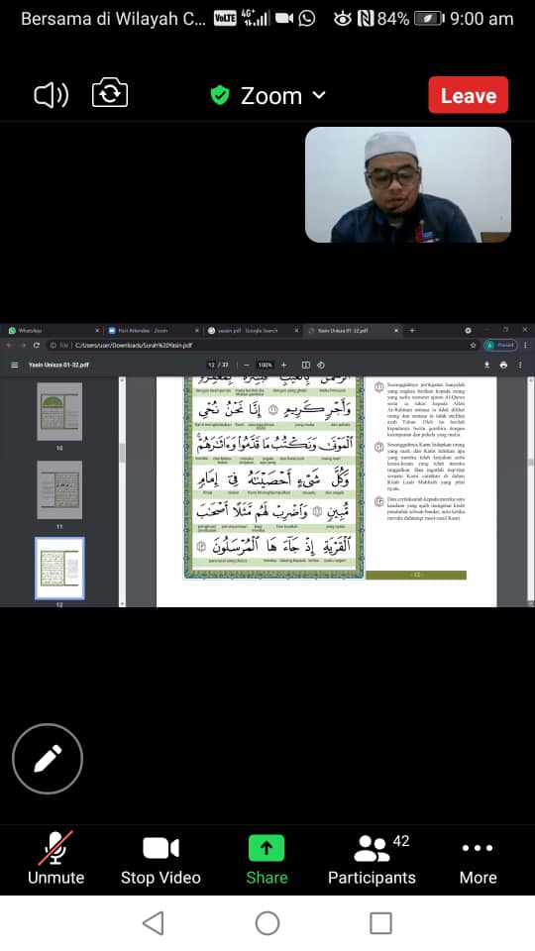This screenshot has height=951, width=535.
Task: Click the PDF page number field
Action: (212, 366)
